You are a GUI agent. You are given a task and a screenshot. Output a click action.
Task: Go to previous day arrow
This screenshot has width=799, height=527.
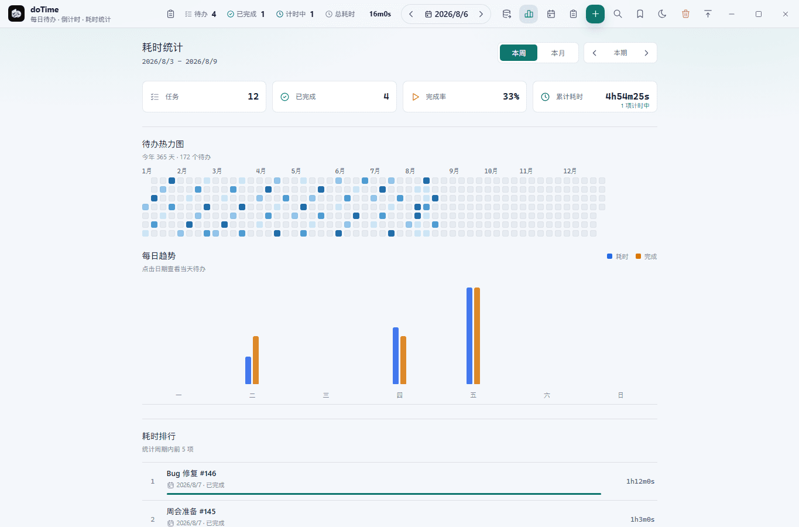point(411,14)
